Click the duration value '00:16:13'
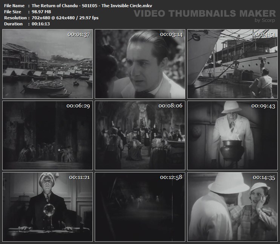The height and width of the screenshot is (244, 280). click(41, 24)
